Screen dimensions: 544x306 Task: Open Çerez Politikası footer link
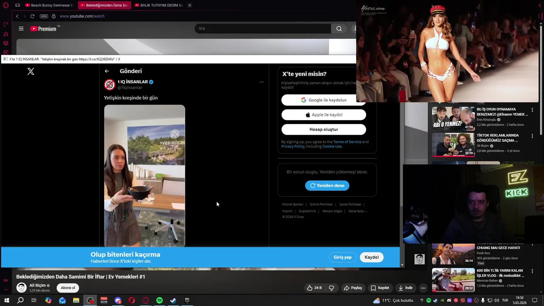click(350, 204)
